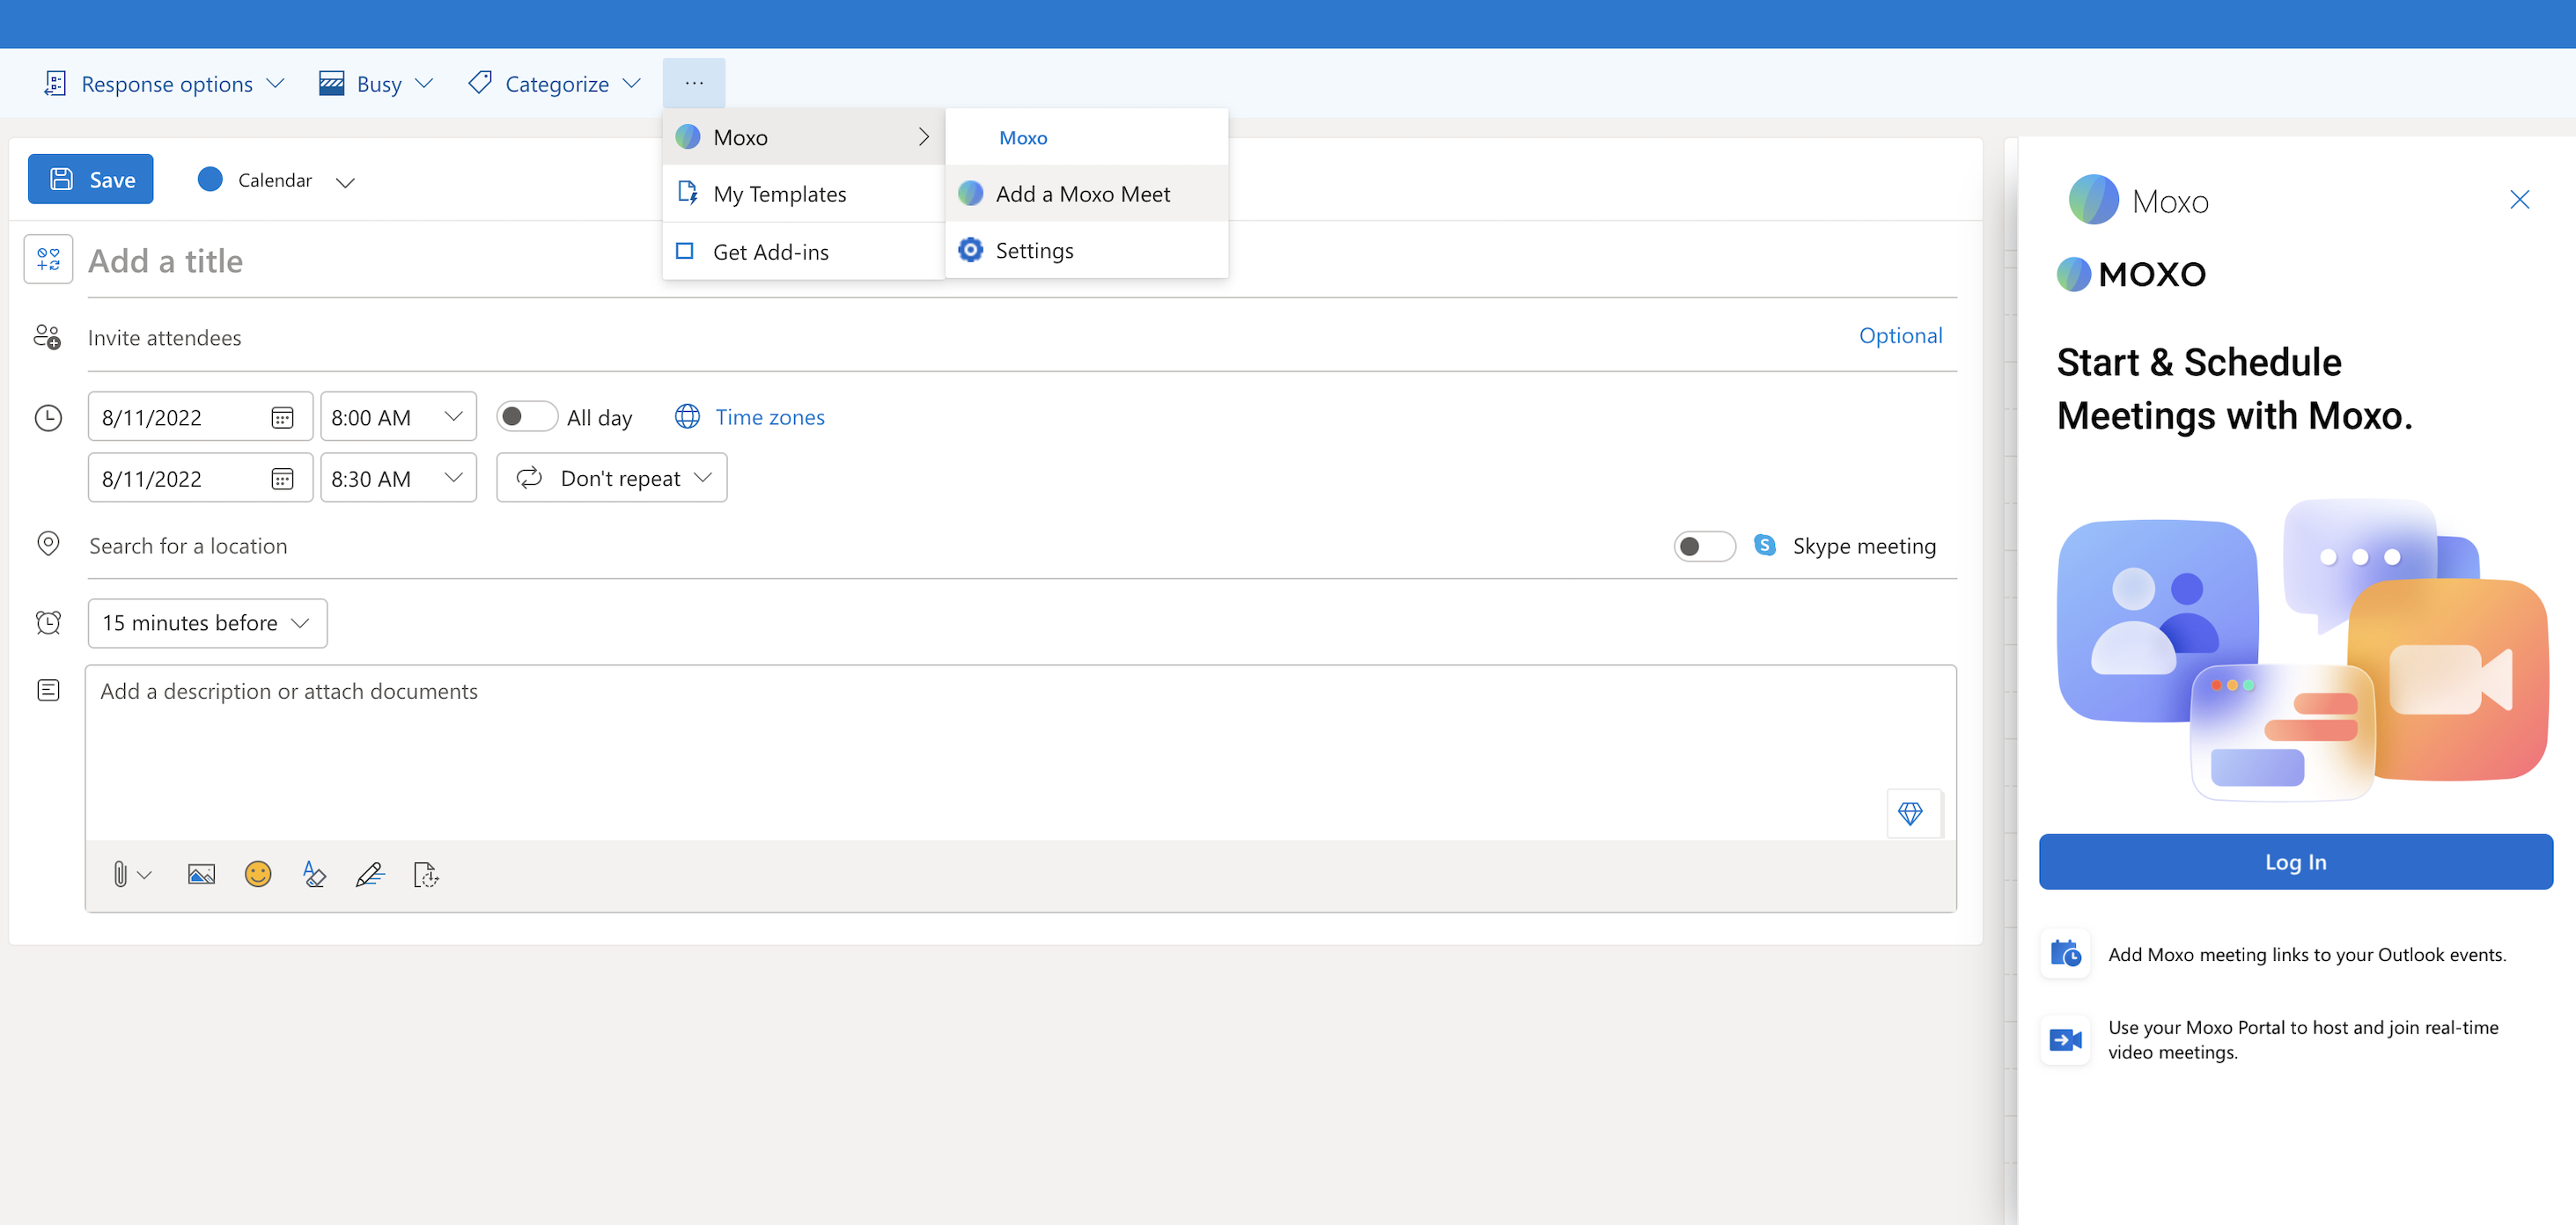Insert pictures inline icon
The height and width of the screenshot is (1225, 2576).
pos(201,875)
